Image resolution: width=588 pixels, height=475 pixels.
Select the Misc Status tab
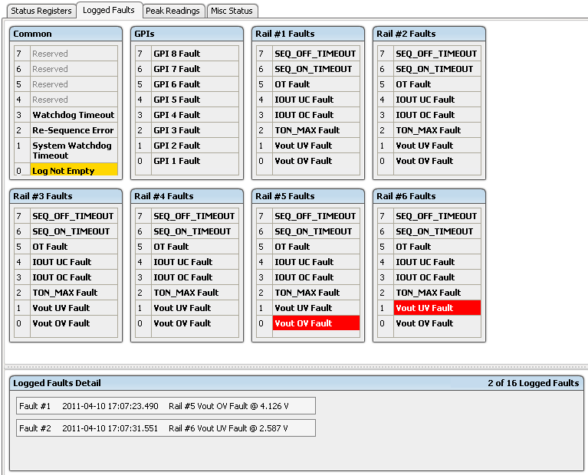tap(233, 11)
